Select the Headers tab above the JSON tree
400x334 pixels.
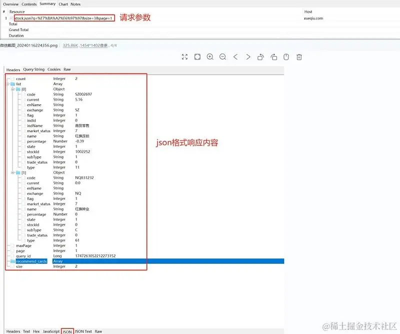click(x=13, y=70)
